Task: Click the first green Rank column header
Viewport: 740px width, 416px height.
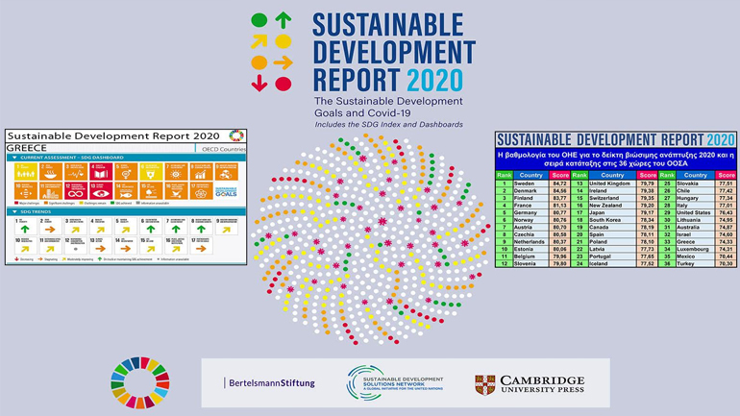Action: [504, 176]
